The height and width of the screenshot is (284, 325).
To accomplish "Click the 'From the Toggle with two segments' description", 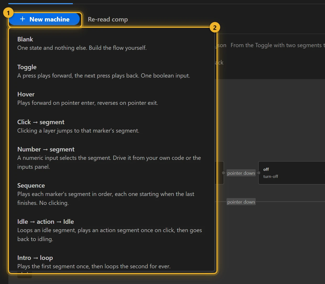I will pos(278,45).
